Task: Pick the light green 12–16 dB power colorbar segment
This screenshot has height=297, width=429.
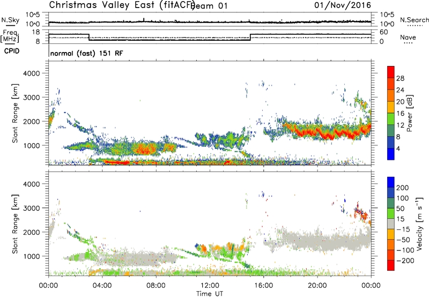Action: 391,119
